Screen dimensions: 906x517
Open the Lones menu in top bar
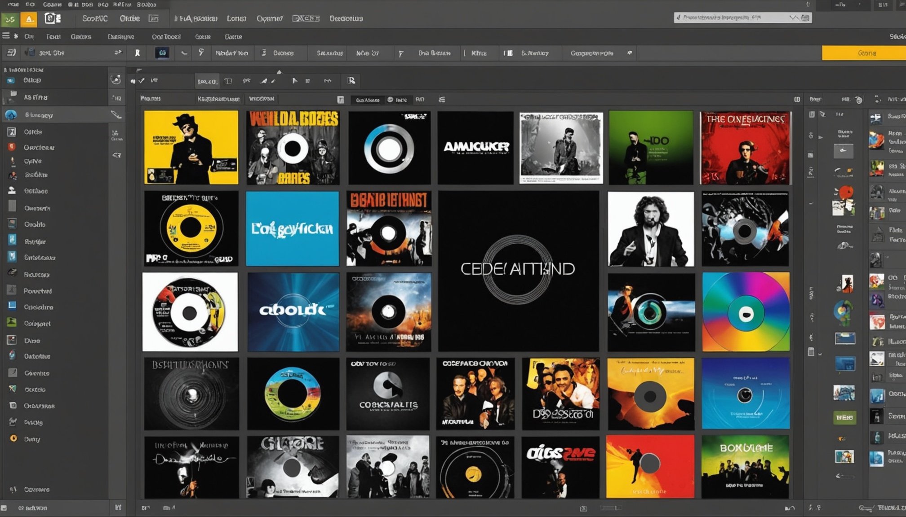point(236,19)
